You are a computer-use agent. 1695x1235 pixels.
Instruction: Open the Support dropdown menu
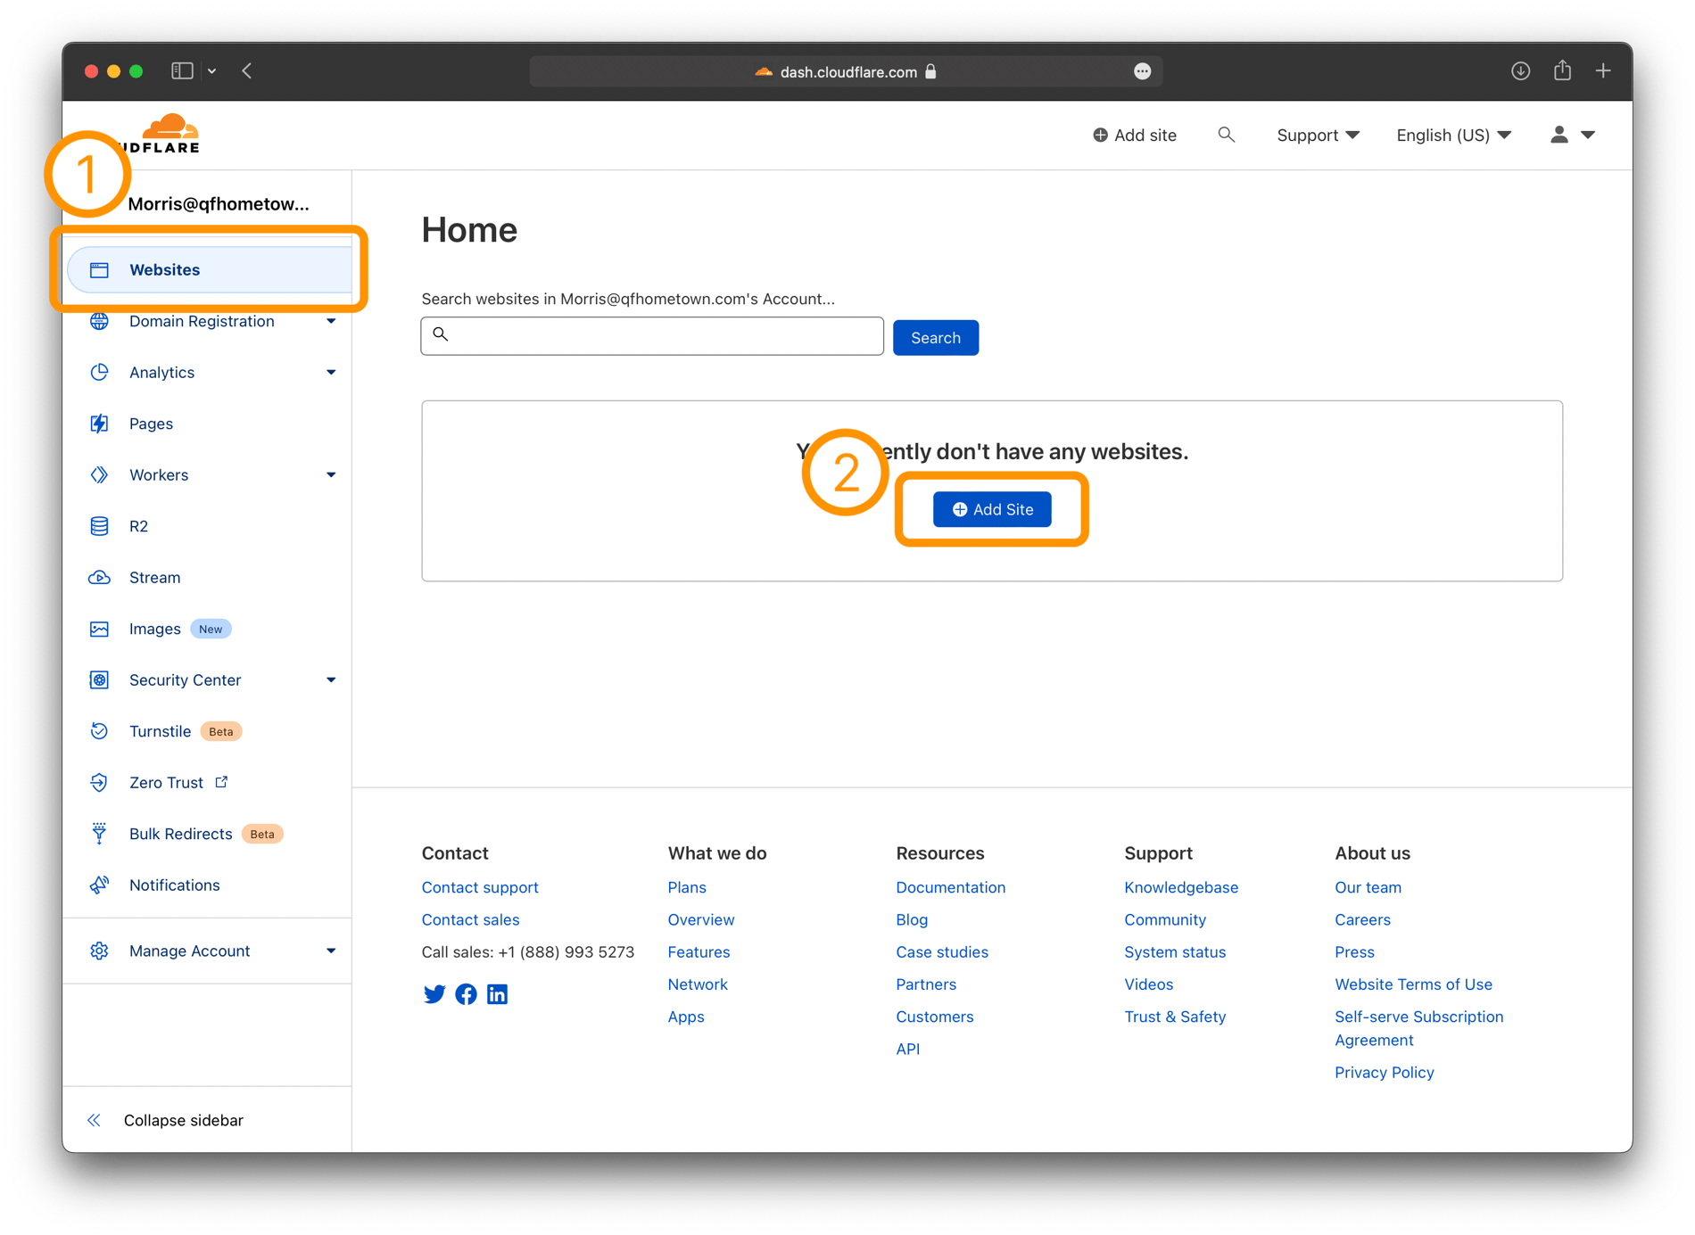[x=1318, y=135]
